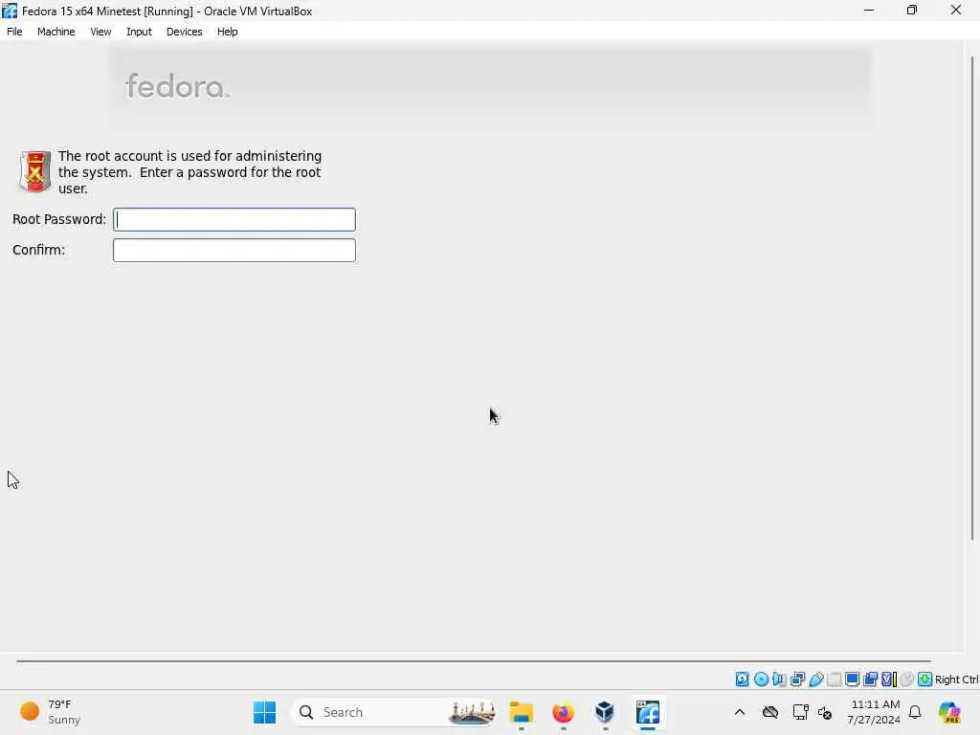Click the Root Password input field

(x=234, y=219)
